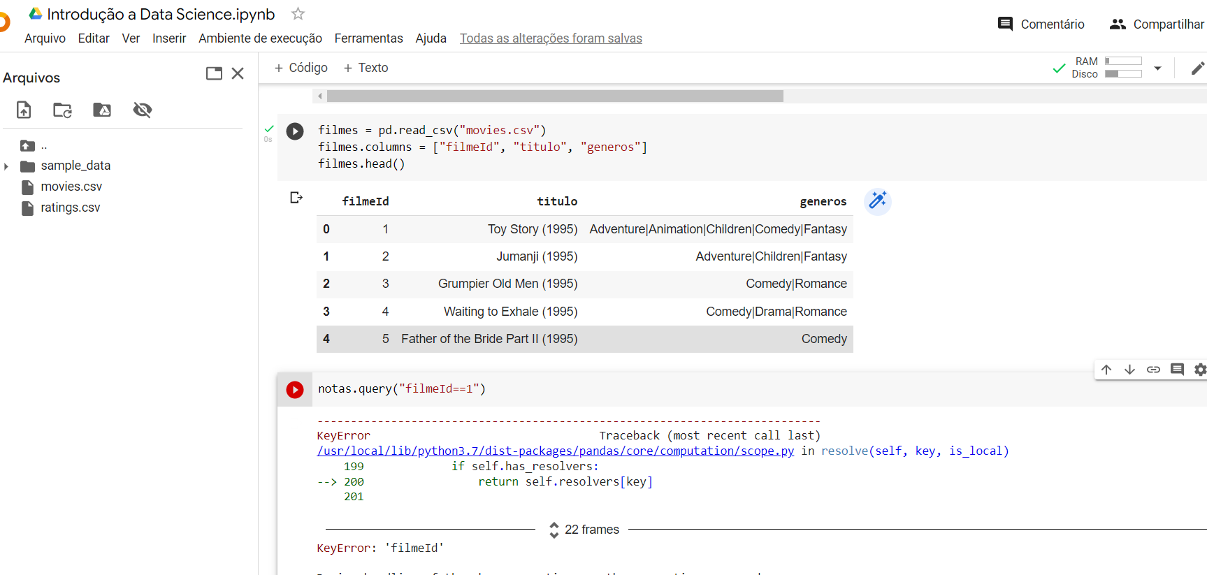The width and height of the screenshot is (1207, 575).
Task: Run the notas.query cell with error
Action: point(295,390)
